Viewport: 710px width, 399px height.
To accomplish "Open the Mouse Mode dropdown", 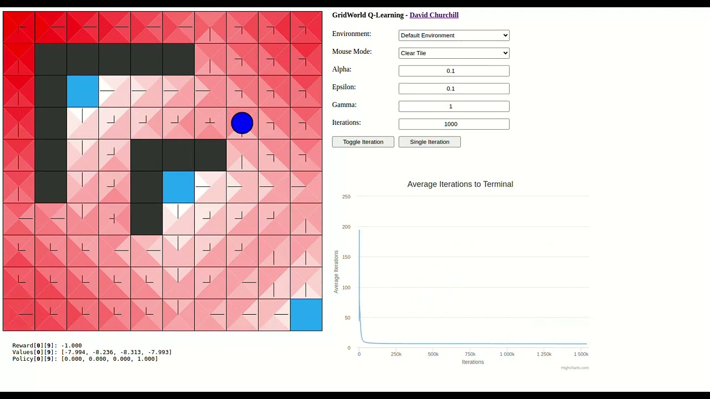I will 454,53.
